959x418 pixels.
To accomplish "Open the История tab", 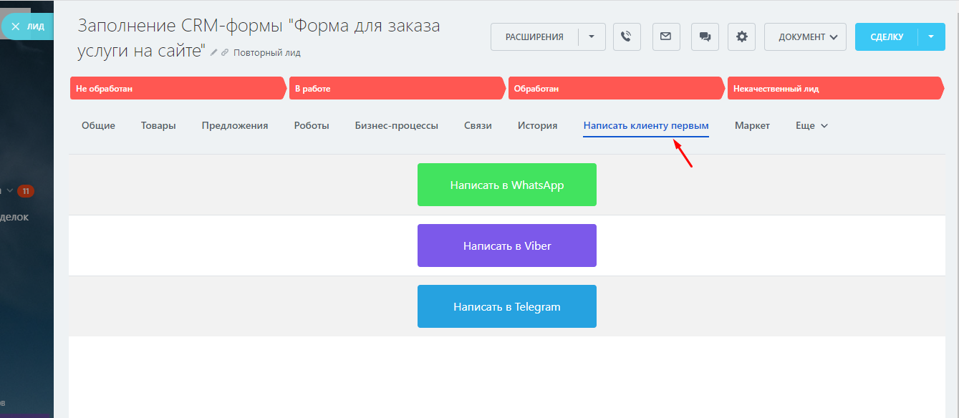I will coord(538,125).
